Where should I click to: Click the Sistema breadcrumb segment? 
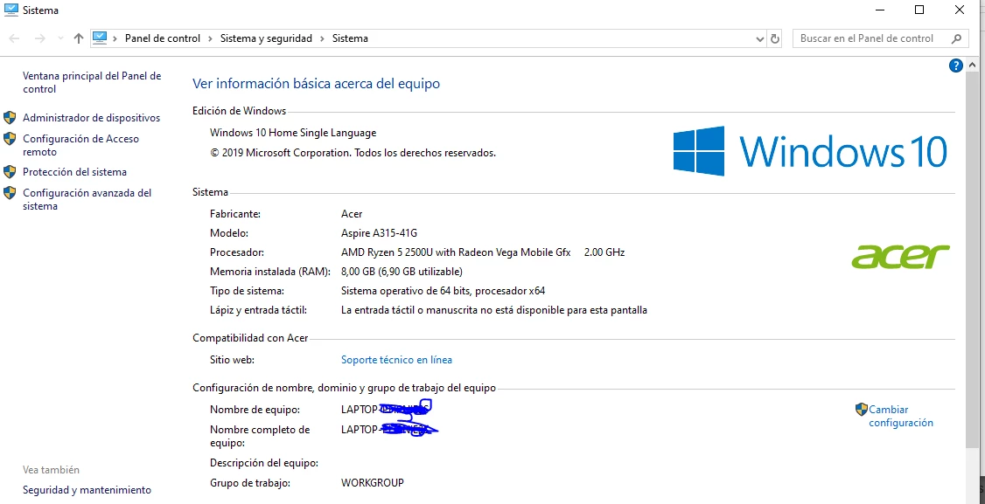pyautogui.click(x=350, y=38)
